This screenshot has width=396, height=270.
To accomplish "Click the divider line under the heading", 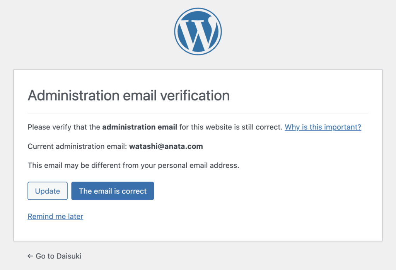I will [x=198, y=113].
